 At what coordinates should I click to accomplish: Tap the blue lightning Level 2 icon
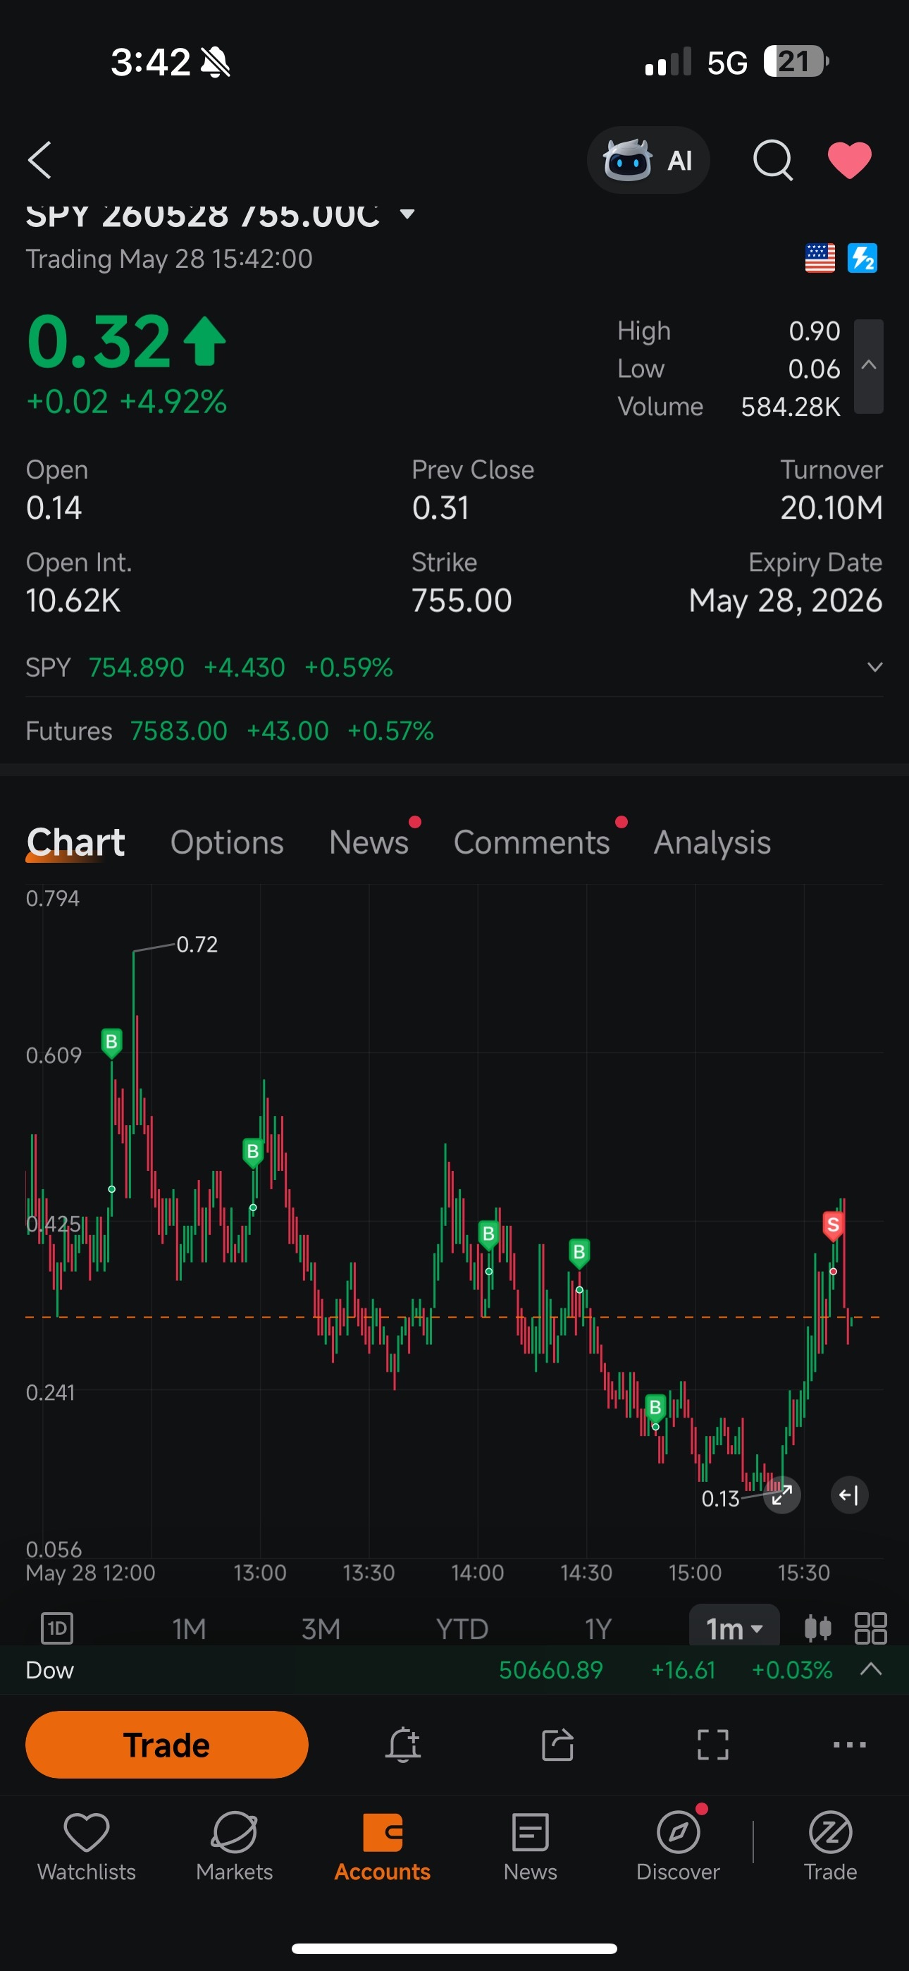click(862, 259)
